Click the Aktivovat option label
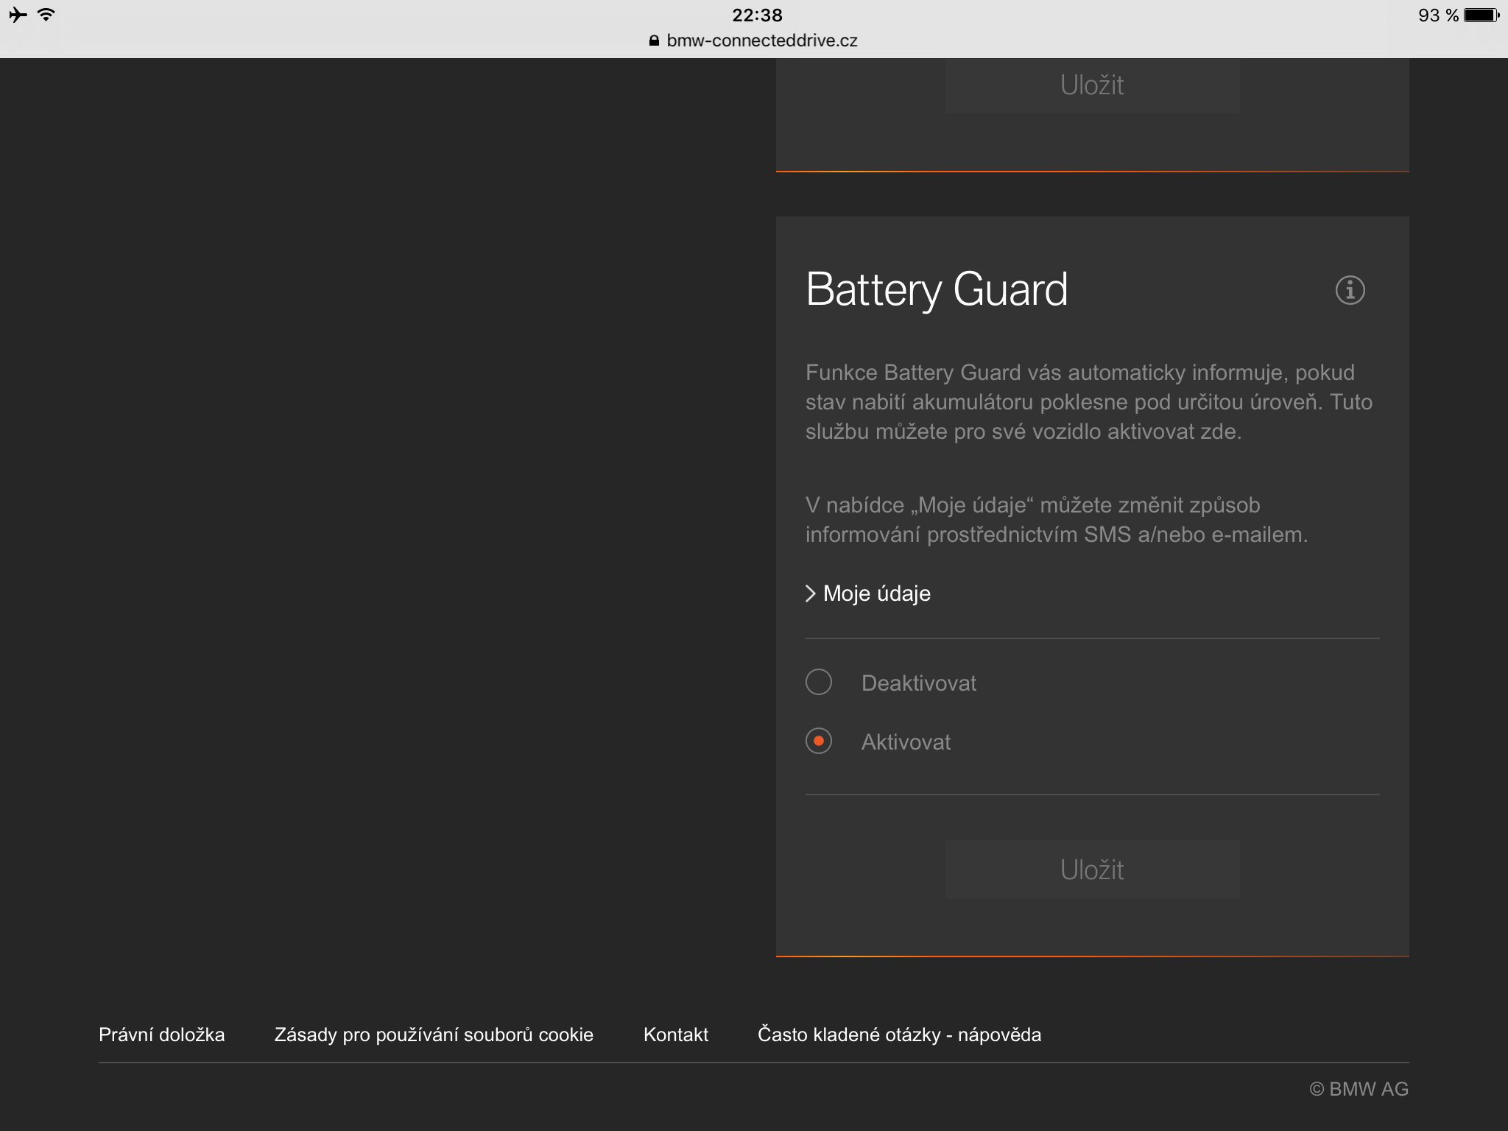 click(x=906, y=742)
